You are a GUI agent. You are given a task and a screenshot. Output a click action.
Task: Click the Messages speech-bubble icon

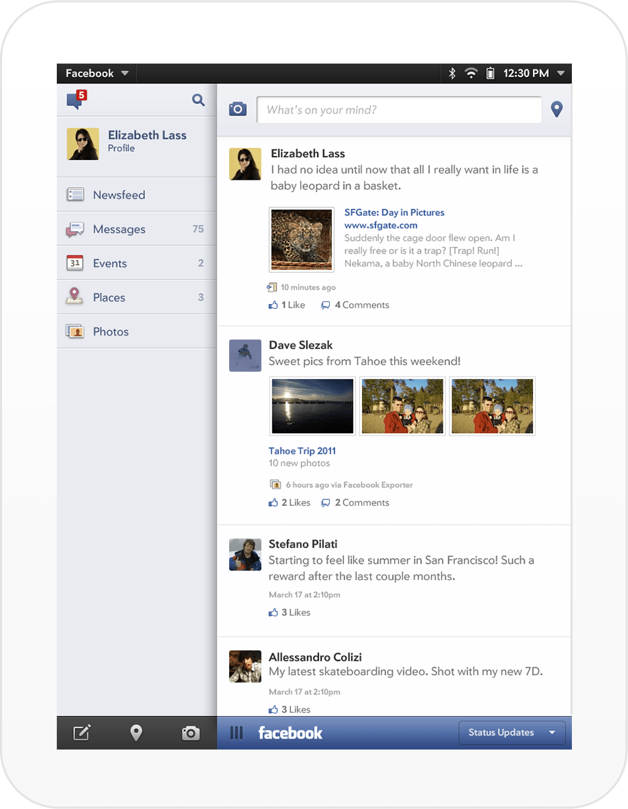point(75,229)
